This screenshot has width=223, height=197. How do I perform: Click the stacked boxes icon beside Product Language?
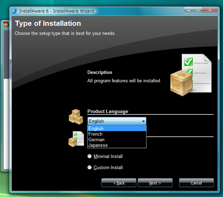point(76,117)
